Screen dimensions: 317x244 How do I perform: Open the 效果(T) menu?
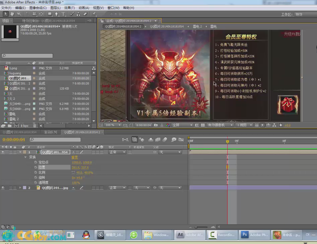click(x=69, y=8)
